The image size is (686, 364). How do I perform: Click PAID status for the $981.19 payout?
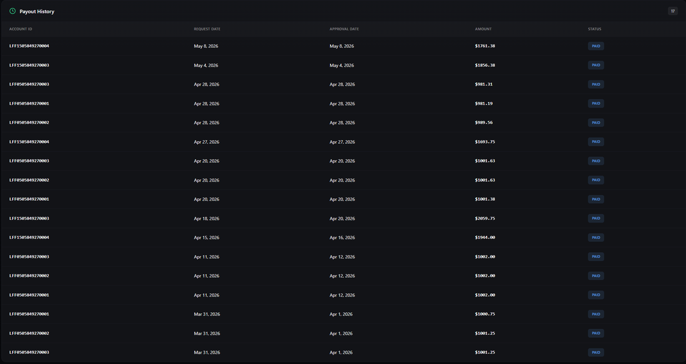(x=596, y=104)
